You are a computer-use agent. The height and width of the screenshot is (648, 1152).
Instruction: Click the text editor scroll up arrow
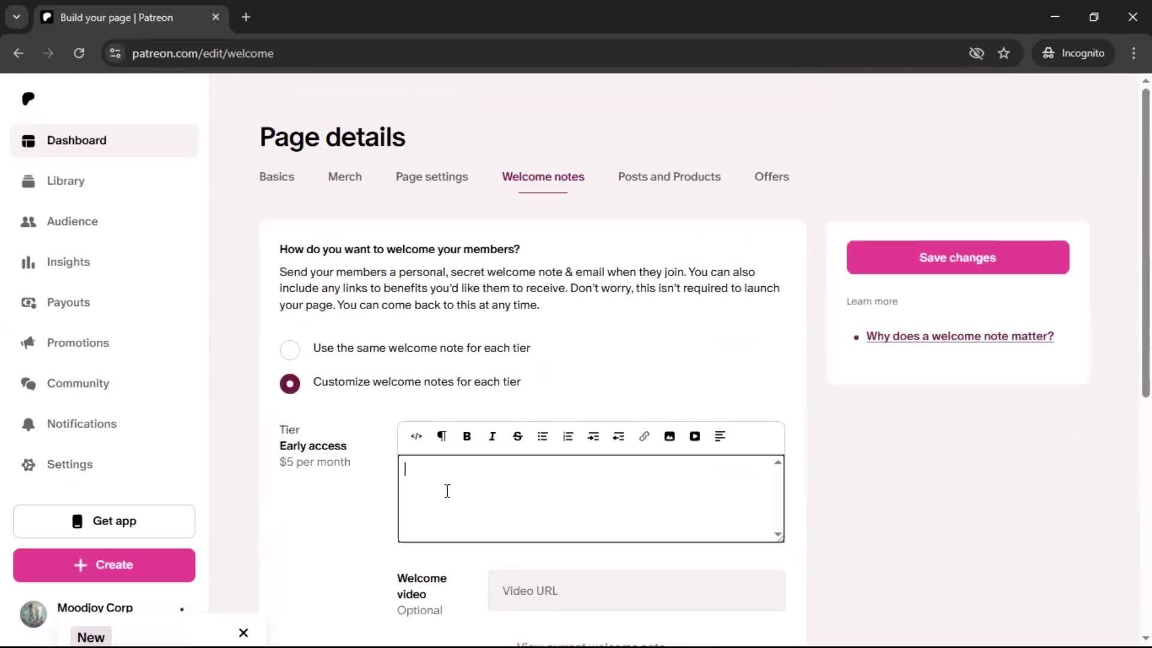pos(778,462)
